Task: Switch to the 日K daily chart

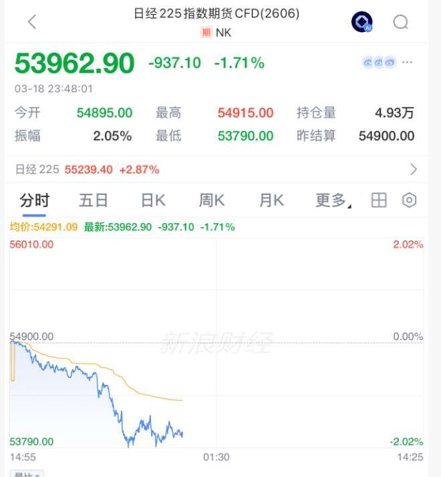Action: [154, 200]
